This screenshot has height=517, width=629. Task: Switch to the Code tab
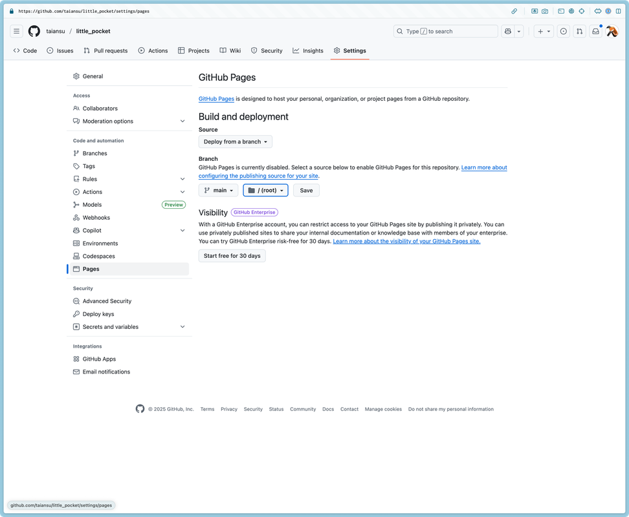coord(25,50)
